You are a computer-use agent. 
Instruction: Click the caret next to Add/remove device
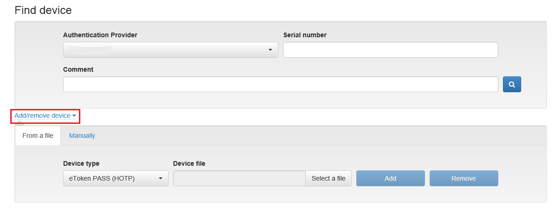pos(74,115)
